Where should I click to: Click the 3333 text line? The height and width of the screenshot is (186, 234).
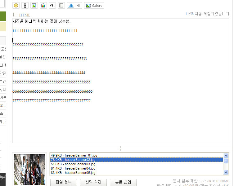pyautogui.click(x=50, y=59)
